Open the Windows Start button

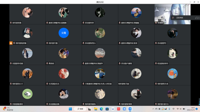point(70,109)
